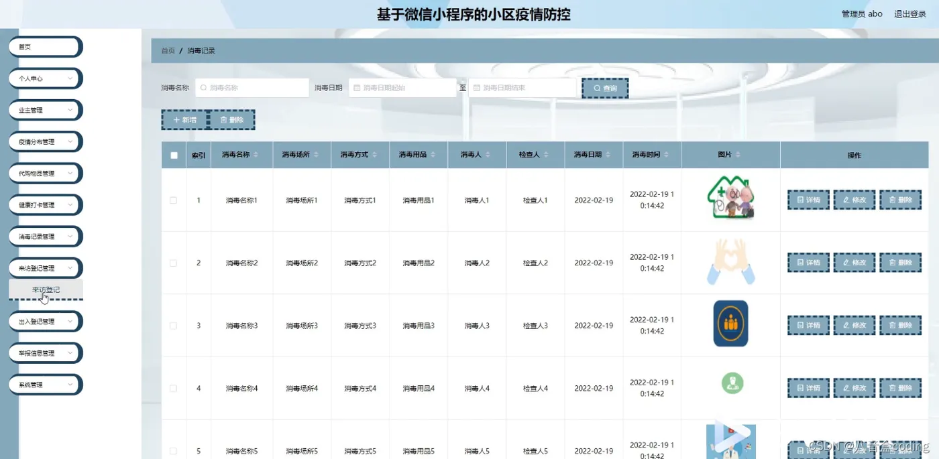Sort by the 消毒时间 column sort icon
Image resolution: width=939 pixels, height=459 pixels.
click(667, 155)
